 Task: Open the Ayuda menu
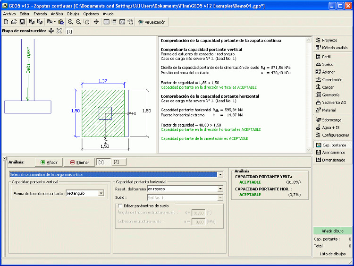(108, 14)
